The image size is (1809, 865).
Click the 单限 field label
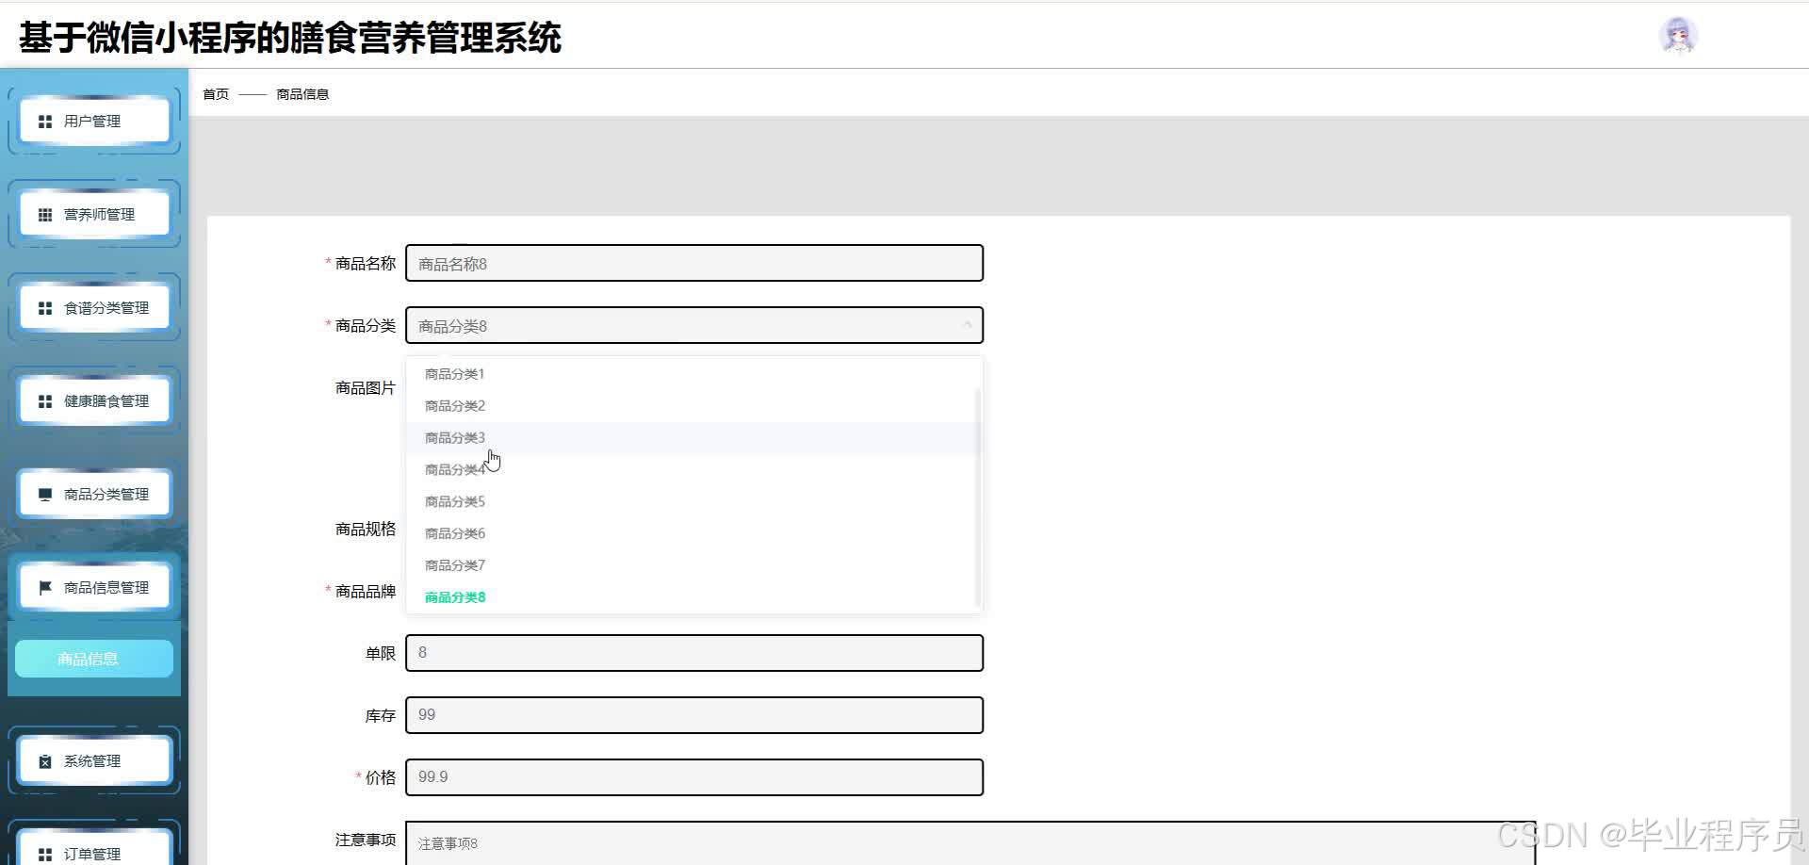click(381, 654)
